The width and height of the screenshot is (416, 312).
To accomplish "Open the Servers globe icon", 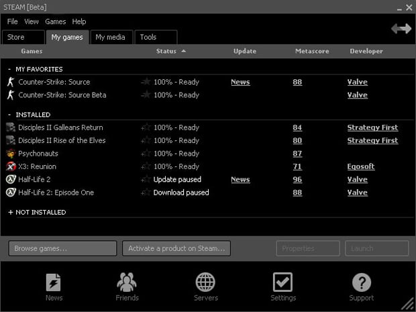I will 205,282.
